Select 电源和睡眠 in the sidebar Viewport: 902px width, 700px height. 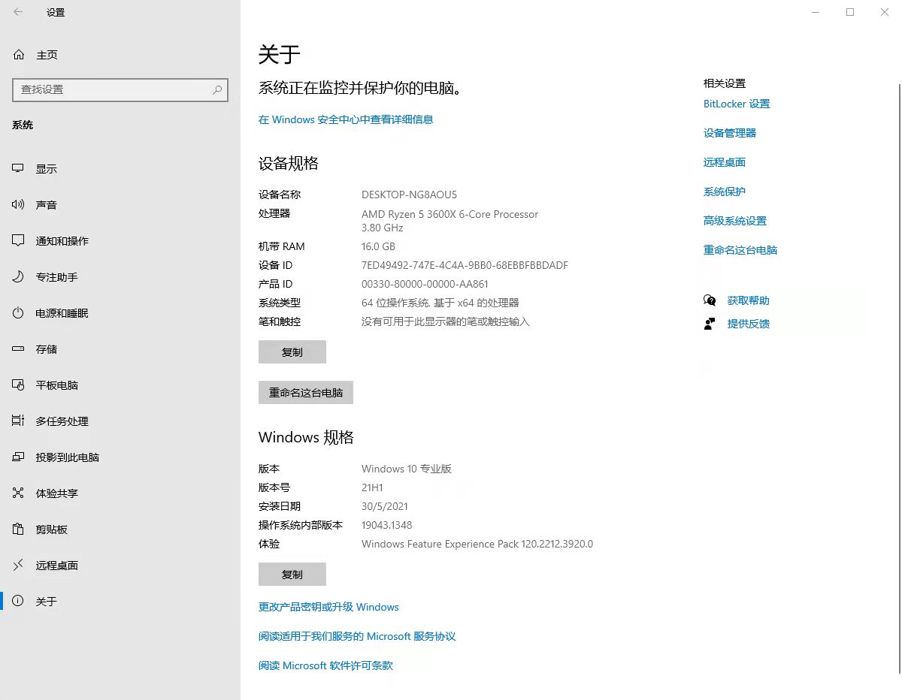coord(120,313)
